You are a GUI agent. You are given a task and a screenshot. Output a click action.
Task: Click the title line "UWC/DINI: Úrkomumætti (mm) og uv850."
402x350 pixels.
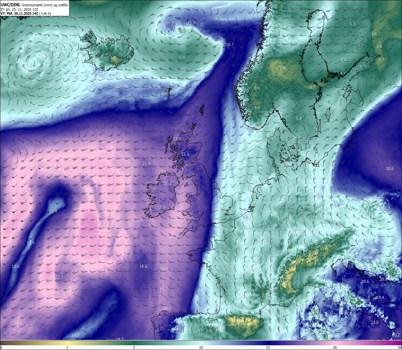point(35,5)
